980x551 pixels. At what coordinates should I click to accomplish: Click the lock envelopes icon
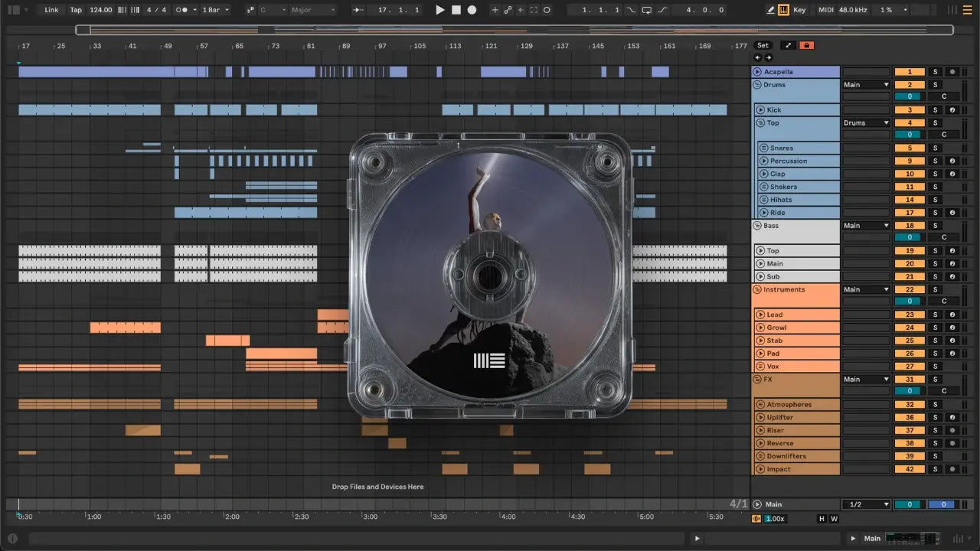click(806, 45)
